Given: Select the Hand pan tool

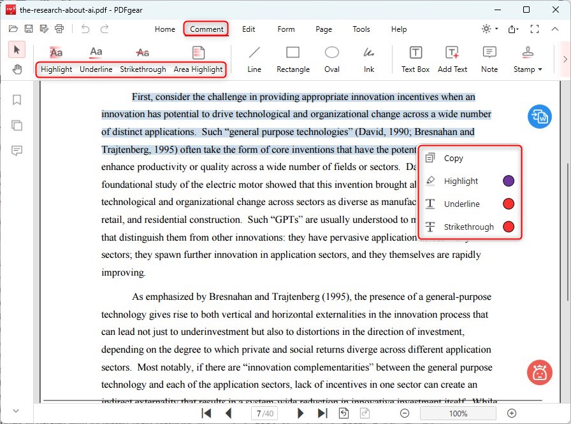Looking at the screenshot, I should (x=17, y=69).
